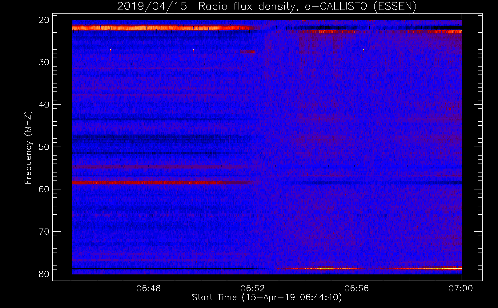Click the 'Start Time (15-Apr-19 06:44:40)' label
Screen dimensions: 498x308
pyautogui.click(x=267, y=298)
